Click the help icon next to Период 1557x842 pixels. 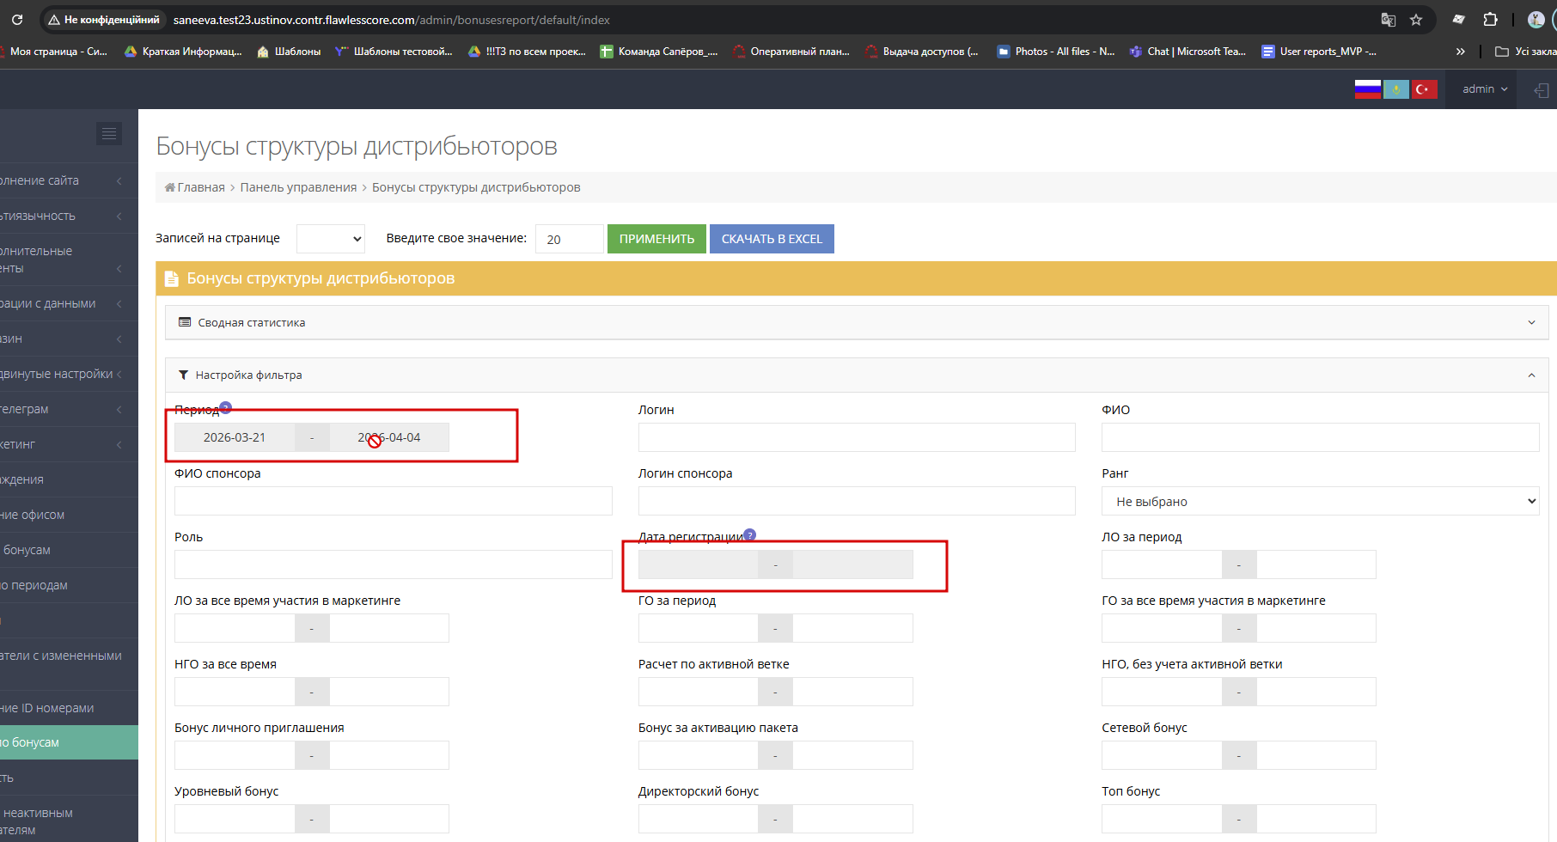pos(226,407)
